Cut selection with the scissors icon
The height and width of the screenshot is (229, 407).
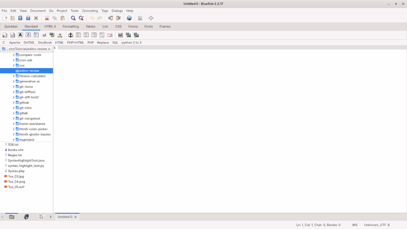pos(47,18)
